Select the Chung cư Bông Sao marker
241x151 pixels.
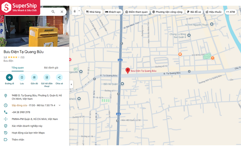[x=189, y=35]
